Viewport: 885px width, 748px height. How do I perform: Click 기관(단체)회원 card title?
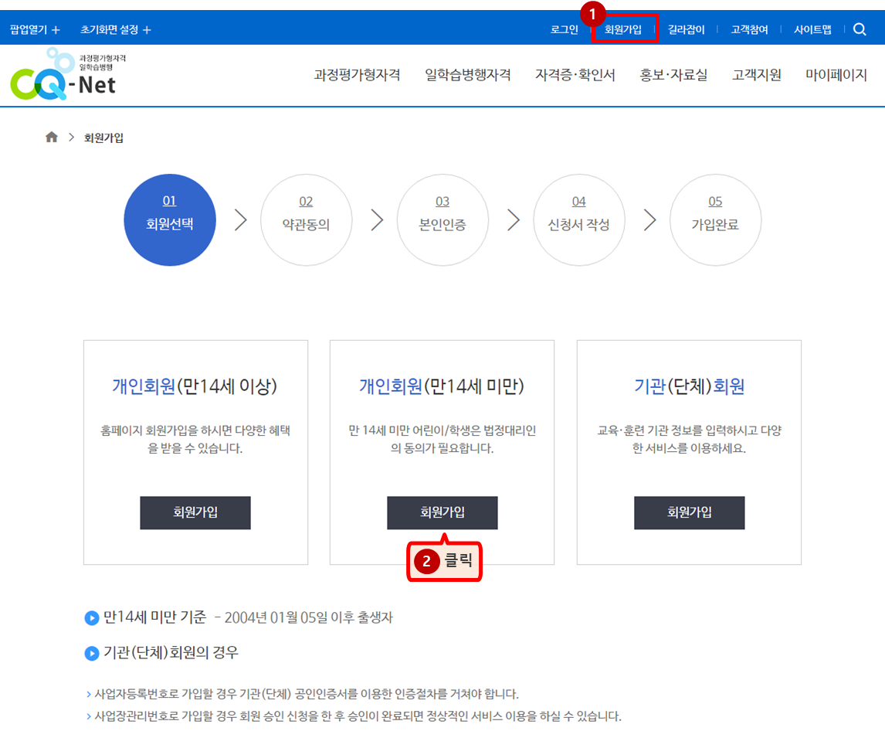[689, 386]
